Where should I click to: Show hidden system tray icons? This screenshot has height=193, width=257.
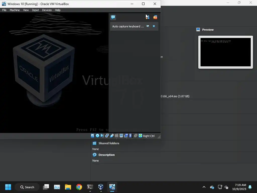tap(204, 187)
